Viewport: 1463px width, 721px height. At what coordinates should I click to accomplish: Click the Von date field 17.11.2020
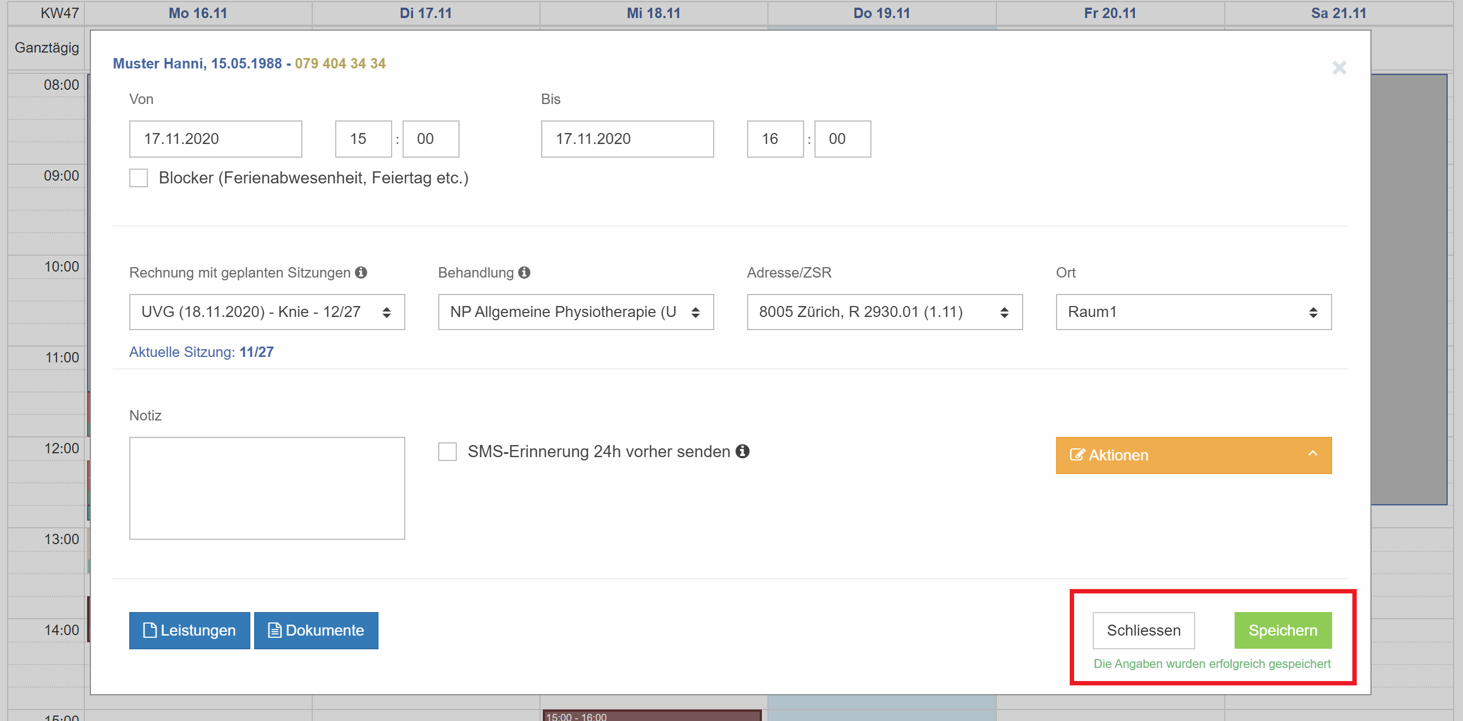[x=216, y=139]
